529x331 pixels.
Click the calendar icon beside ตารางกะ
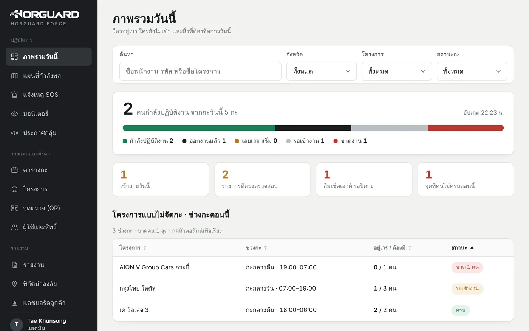[14, 170]
